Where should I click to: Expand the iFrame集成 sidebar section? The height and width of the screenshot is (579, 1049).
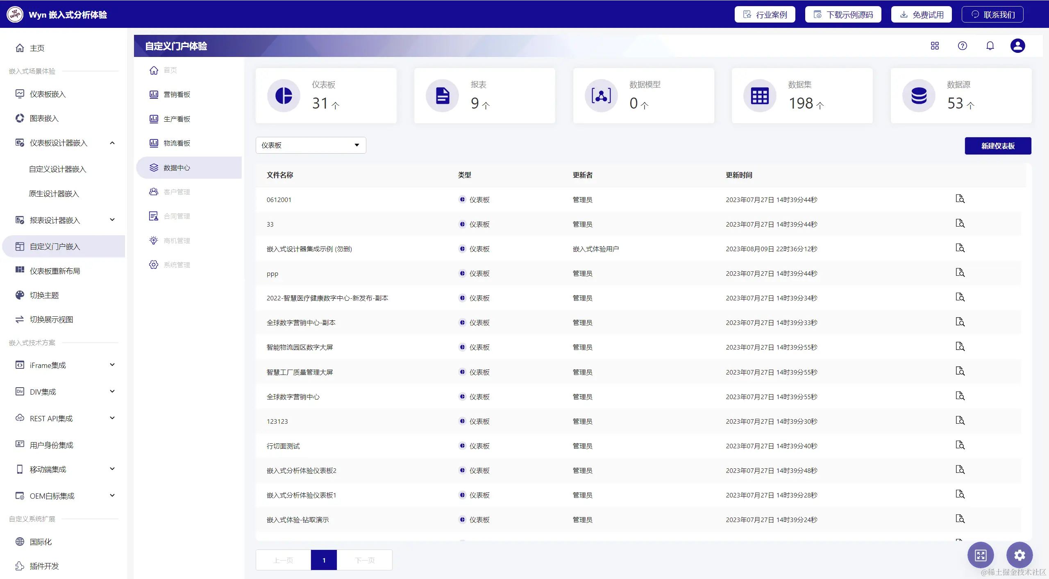pos(112,365)
